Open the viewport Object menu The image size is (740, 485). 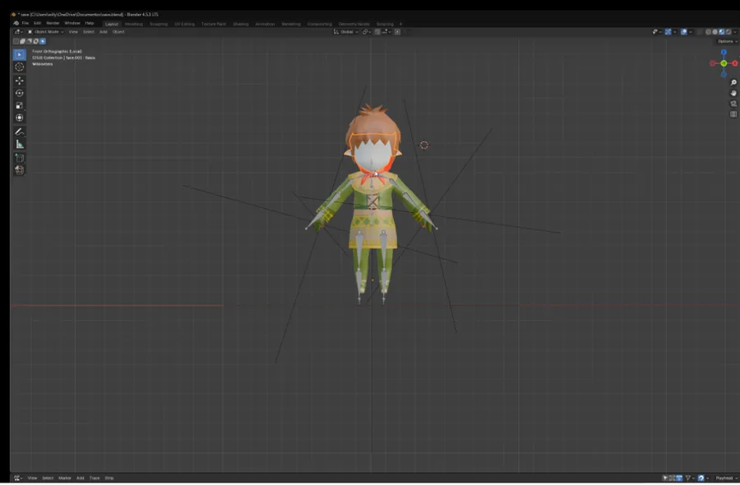(x=118, y=32)
